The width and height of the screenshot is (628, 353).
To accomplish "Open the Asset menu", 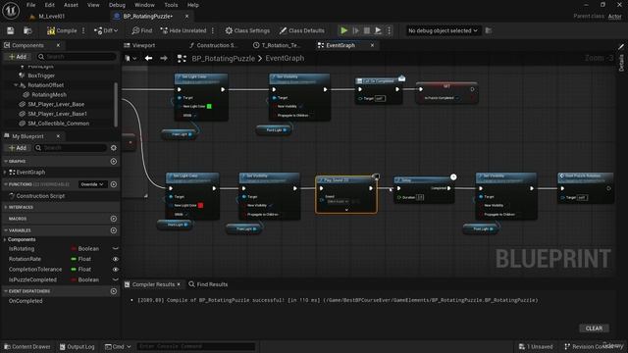I will pyautogui.click(x=71, y=5).
